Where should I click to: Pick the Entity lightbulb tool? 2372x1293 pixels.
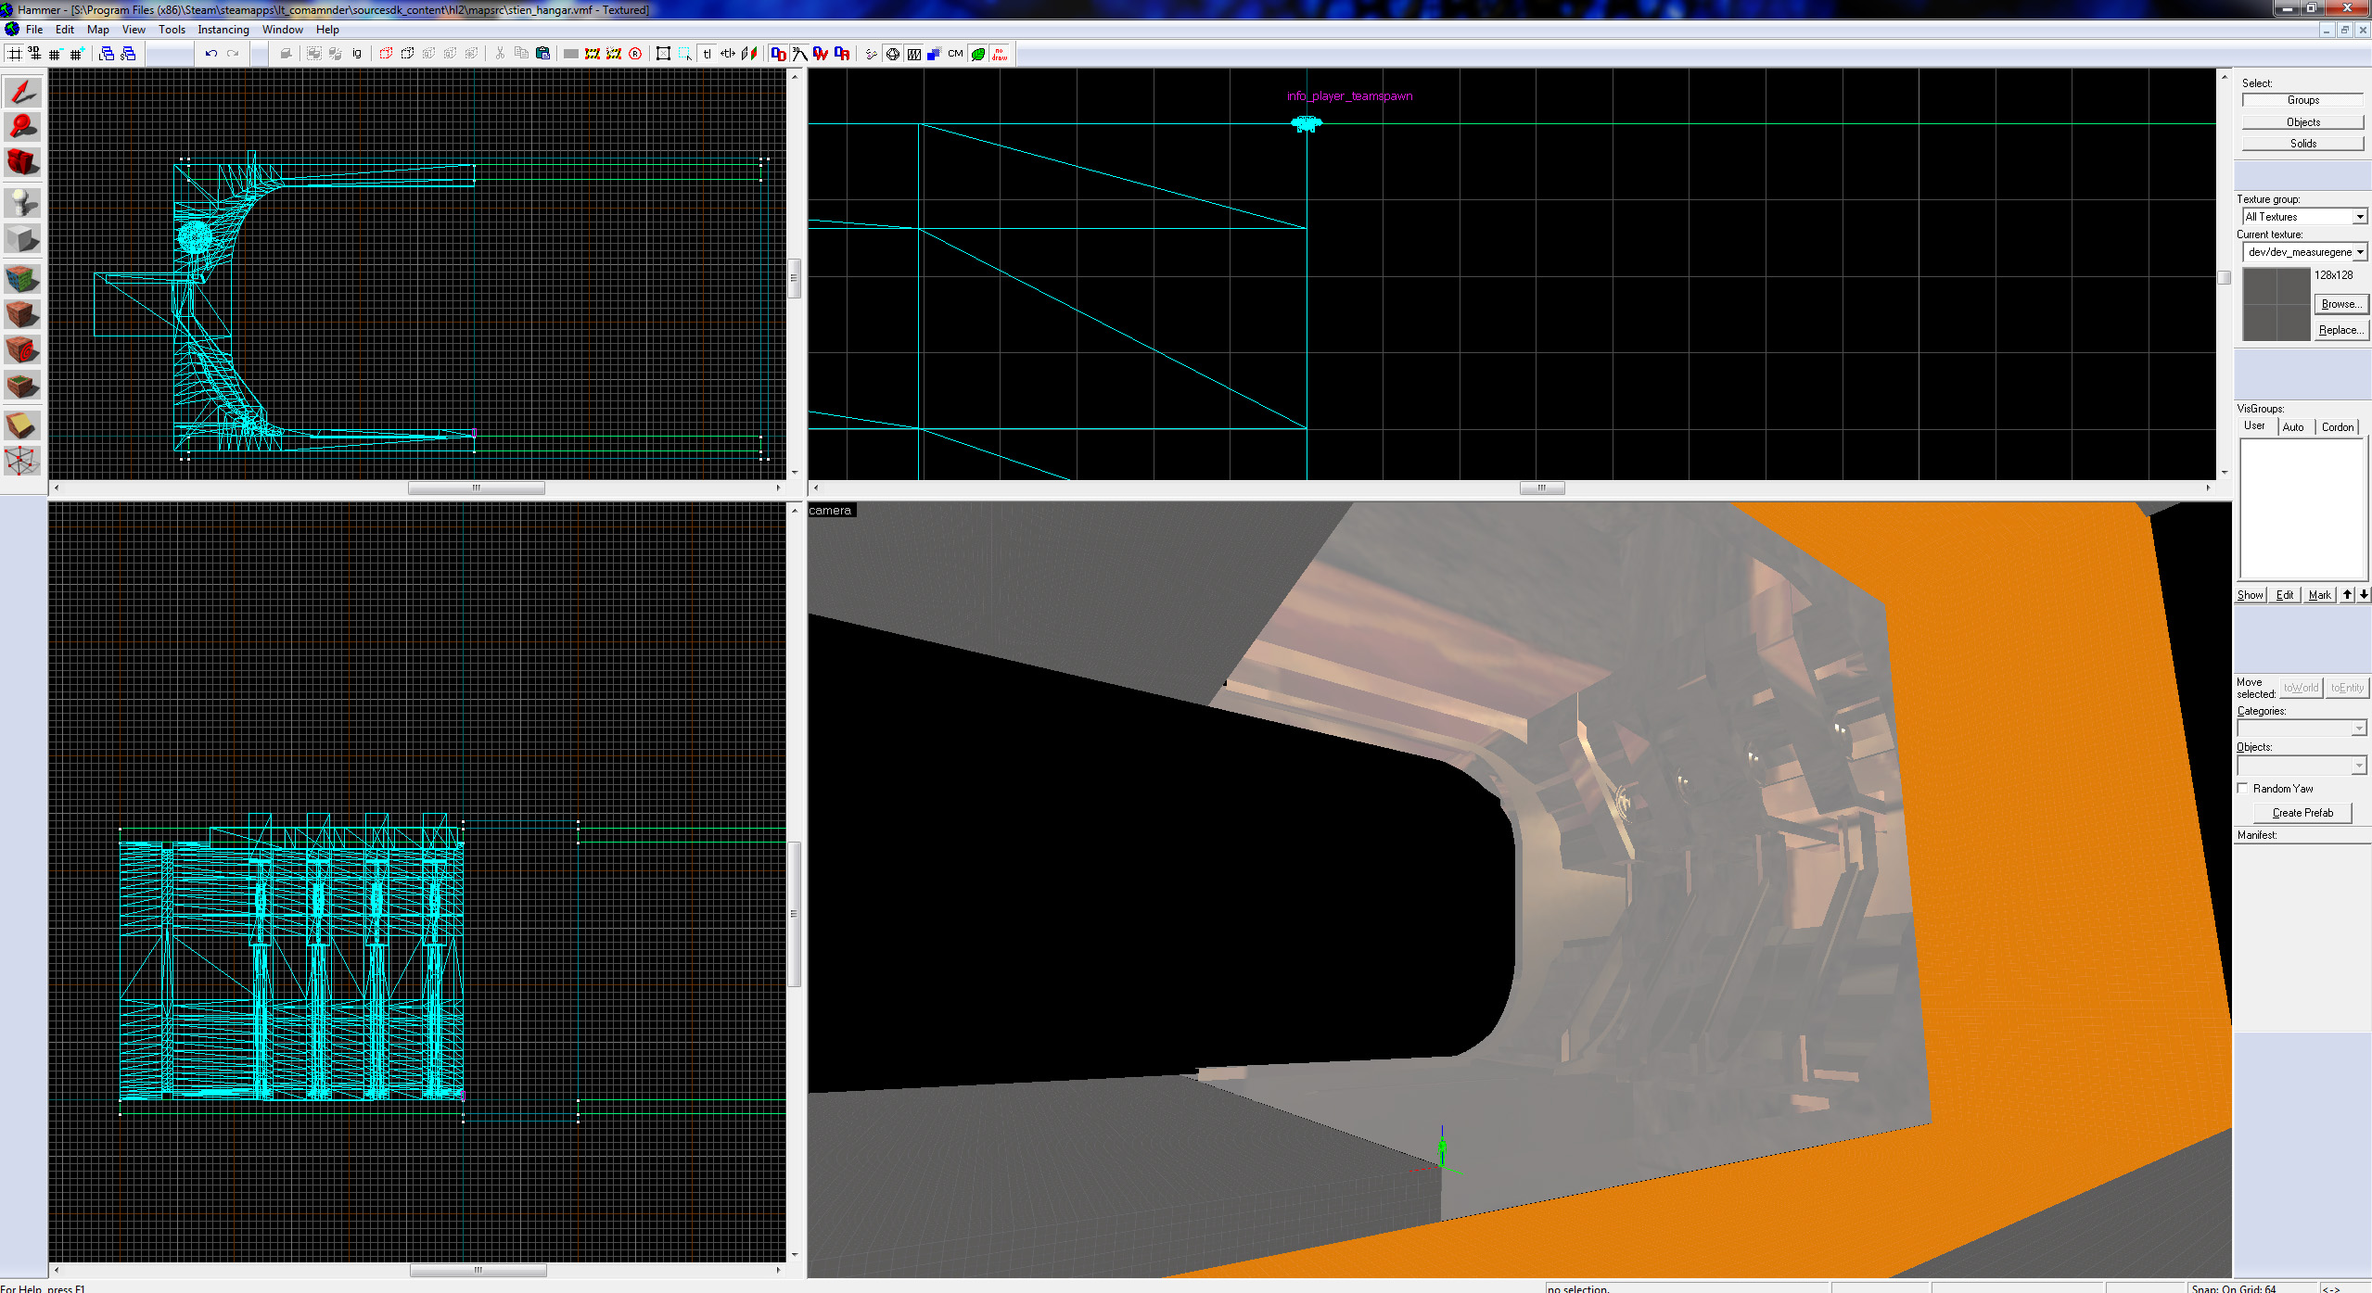click(22, 202)
